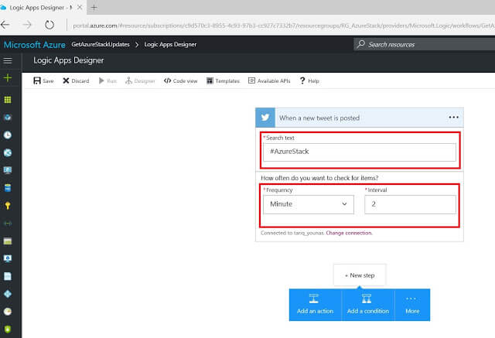Click the Search resources box

424,45
